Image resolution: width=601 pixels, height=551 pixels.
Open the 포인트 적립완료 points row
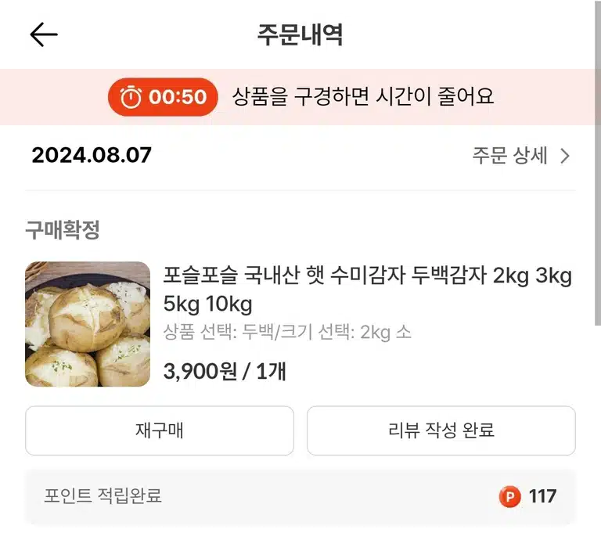tap(300, 496)
